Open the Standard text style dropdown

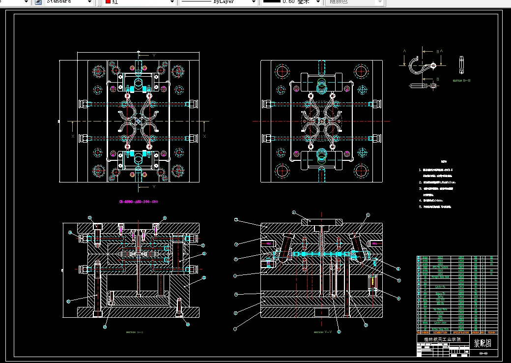coord(89,1)
